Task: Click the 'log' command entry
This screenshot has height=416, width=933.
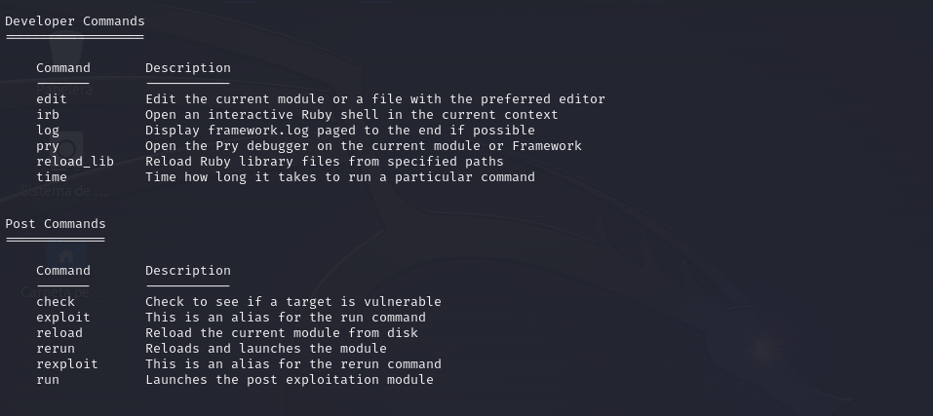Action: point(48,131)
